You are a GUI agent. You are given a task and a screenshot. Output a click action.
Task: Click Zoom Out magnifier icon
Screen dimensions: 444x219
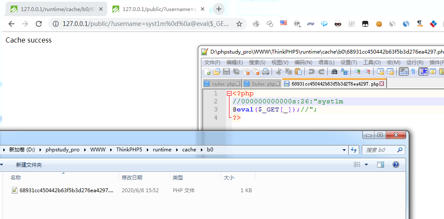pos(367,71)
